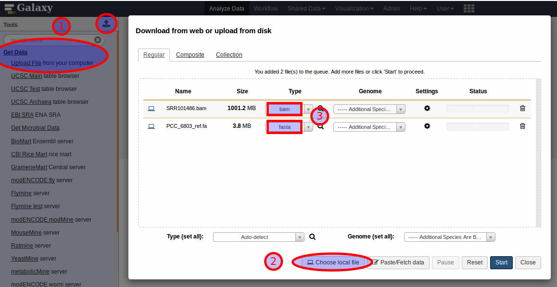
Task: Delete SRR101486.bam from the queue
Action: 522,108
